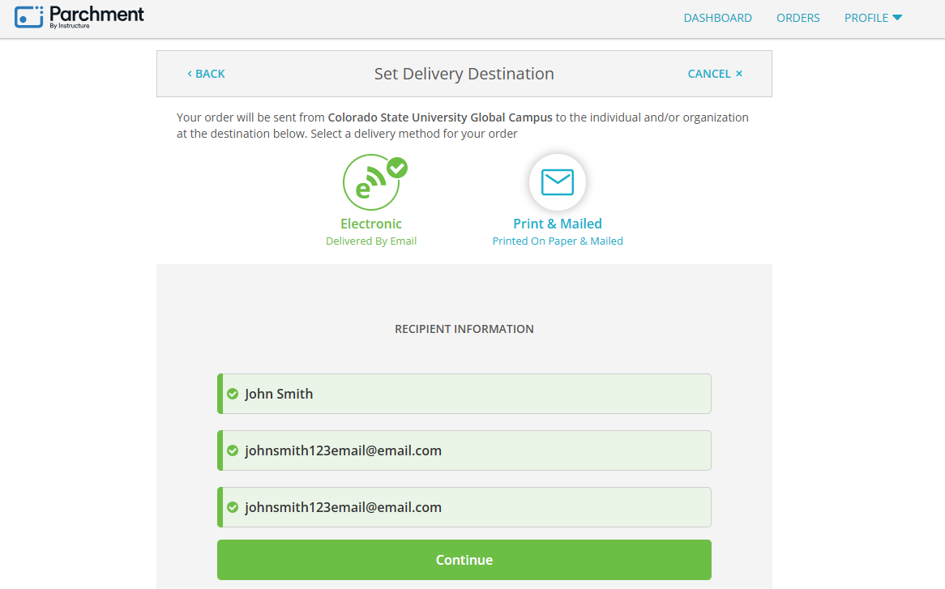Click the X icon beside Cancel
Image resolution: width=945 pixels, height=589 pixels.
[739, 74]
